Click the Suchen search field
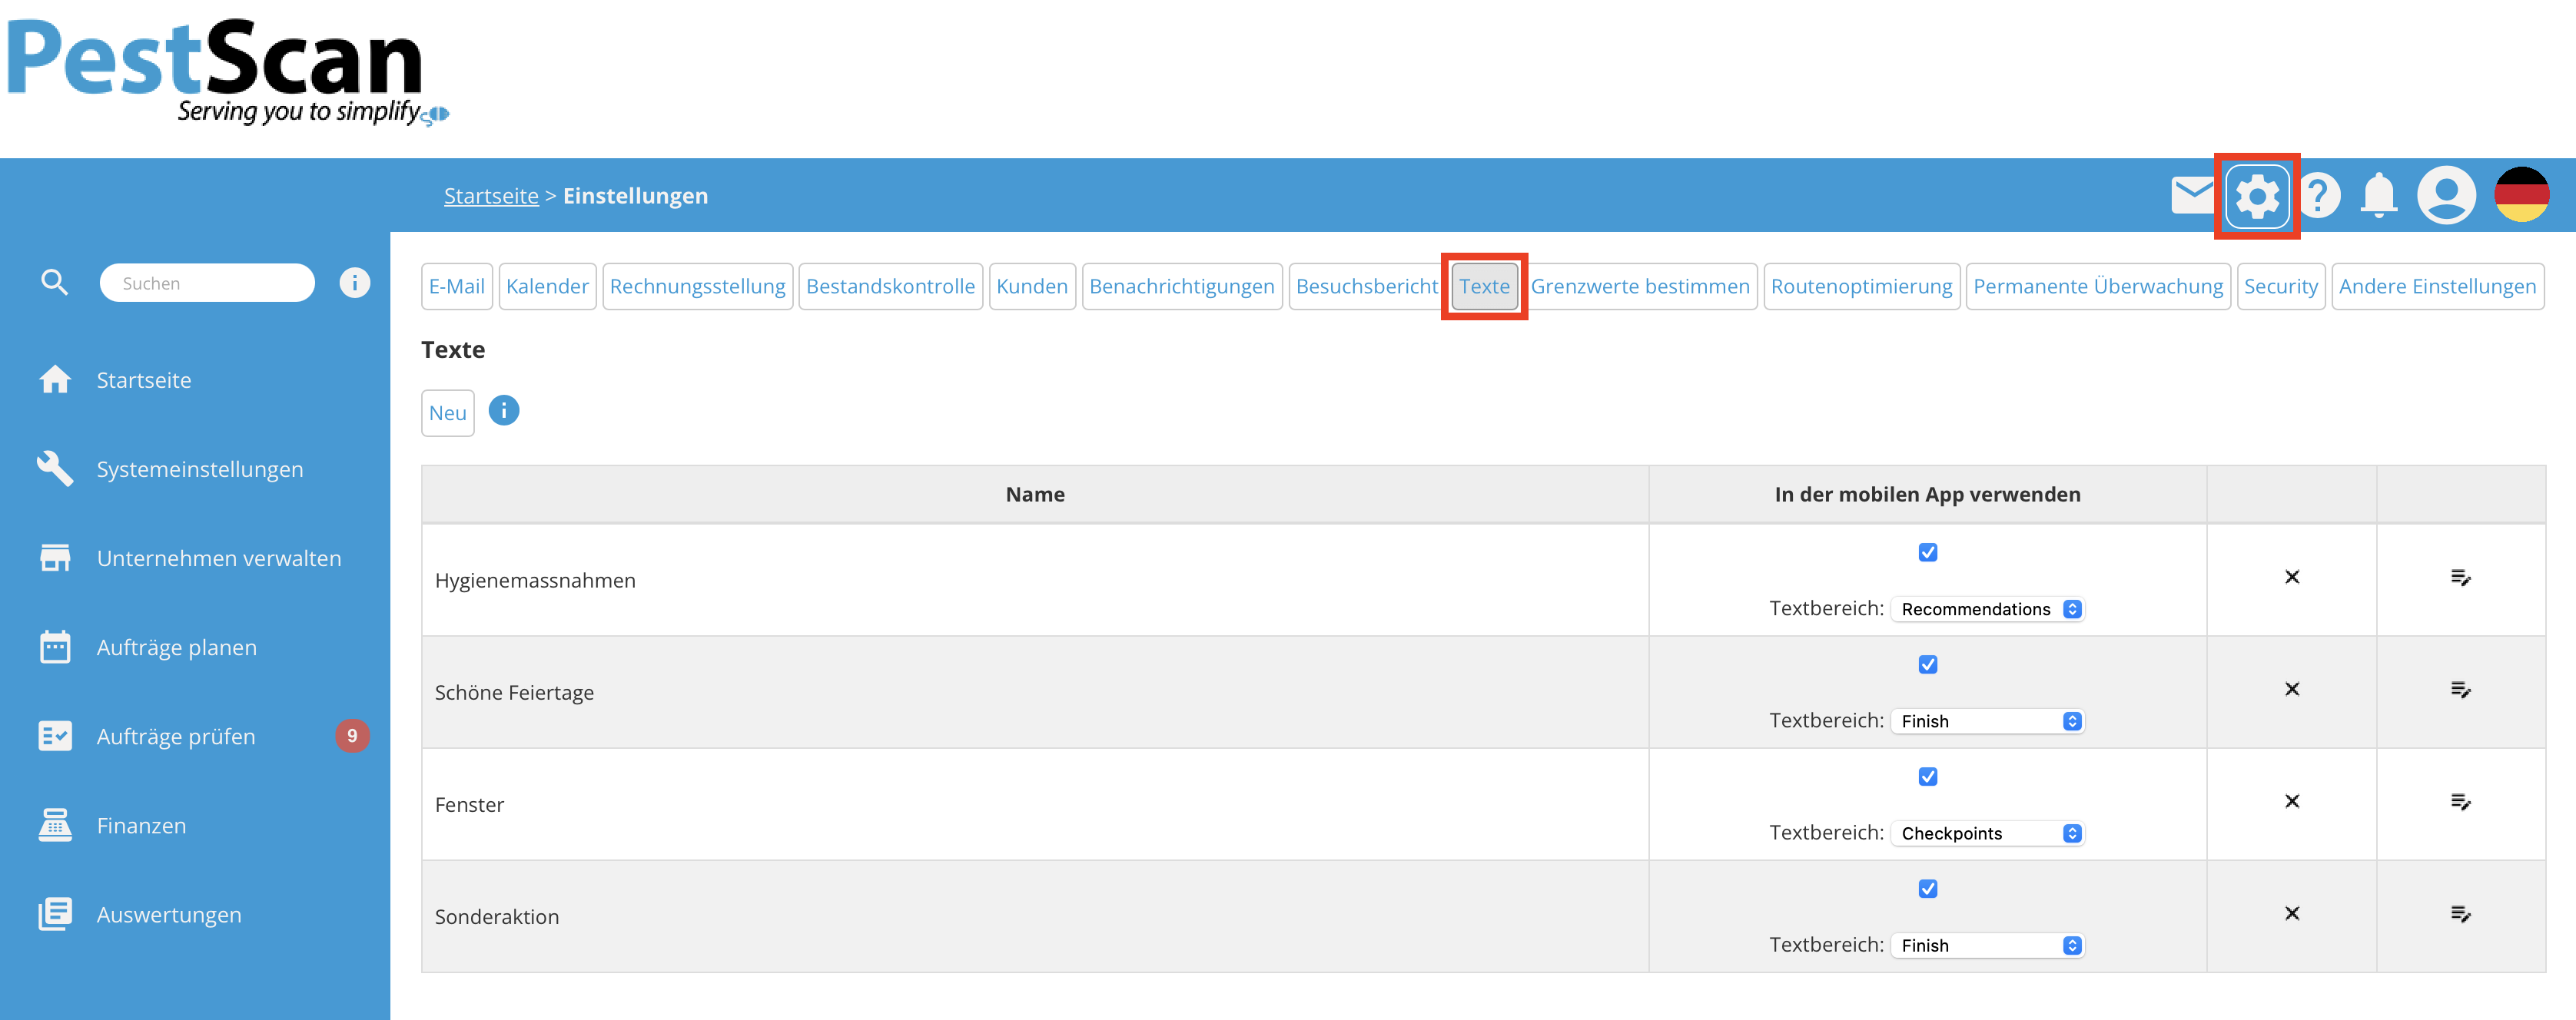The image size is (2576, 1020). 207,283
